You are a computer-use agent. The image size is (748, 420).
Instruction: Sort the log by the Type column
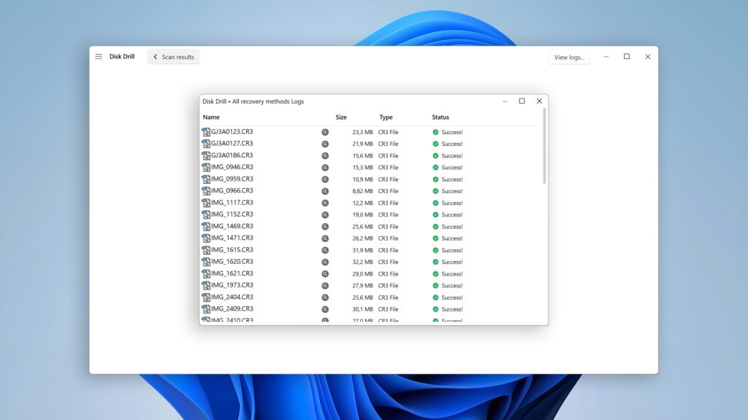386,117
